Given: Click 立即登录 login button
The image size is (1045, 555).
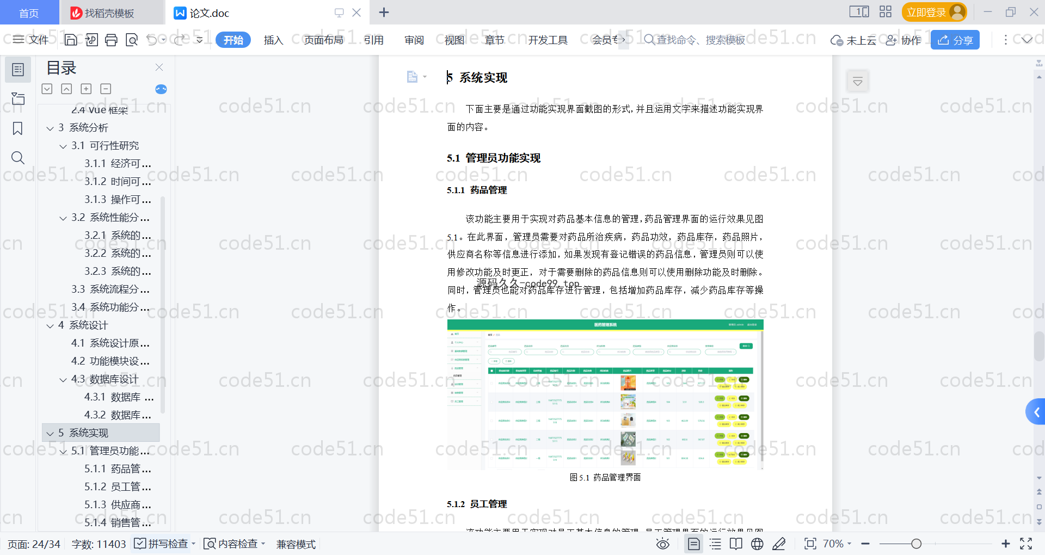Looking at the screenshot, I should coord(934,12).
